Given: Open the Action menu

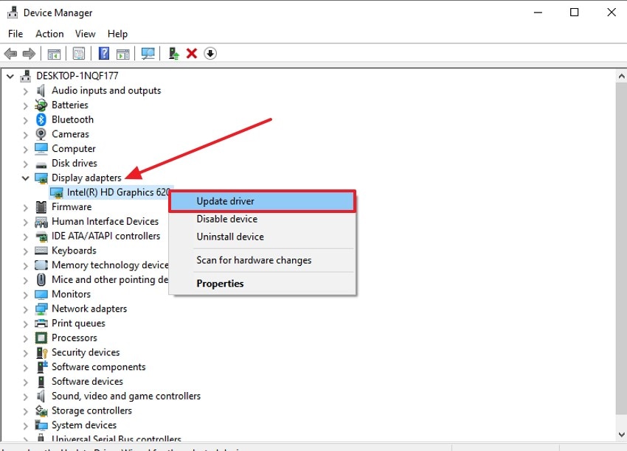Looking at the screenshot, I should (49, 34).
